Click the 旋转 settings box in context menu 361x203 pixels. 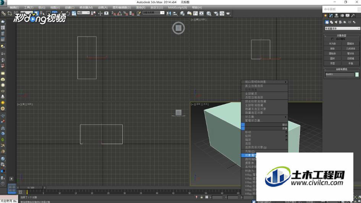point(286,136)
